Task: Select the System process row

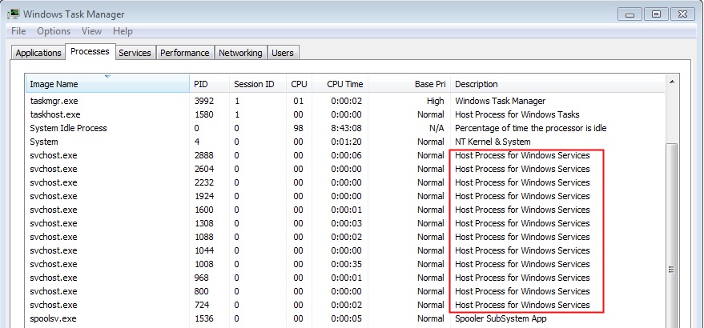Action: (345, 142)
